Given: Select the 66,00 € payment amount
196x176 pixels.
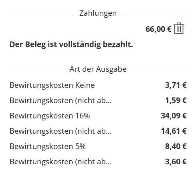Looking at the screenshot, I should (158, 29).
